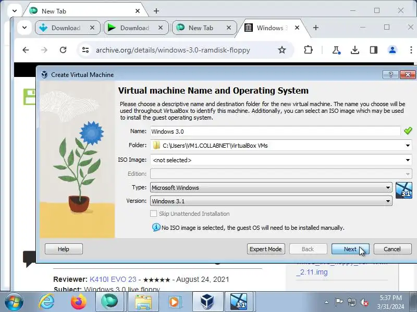Click the archive.org address bar URL
The height and width of the screenshot is (312, 417).
click(x=173, y=50)
